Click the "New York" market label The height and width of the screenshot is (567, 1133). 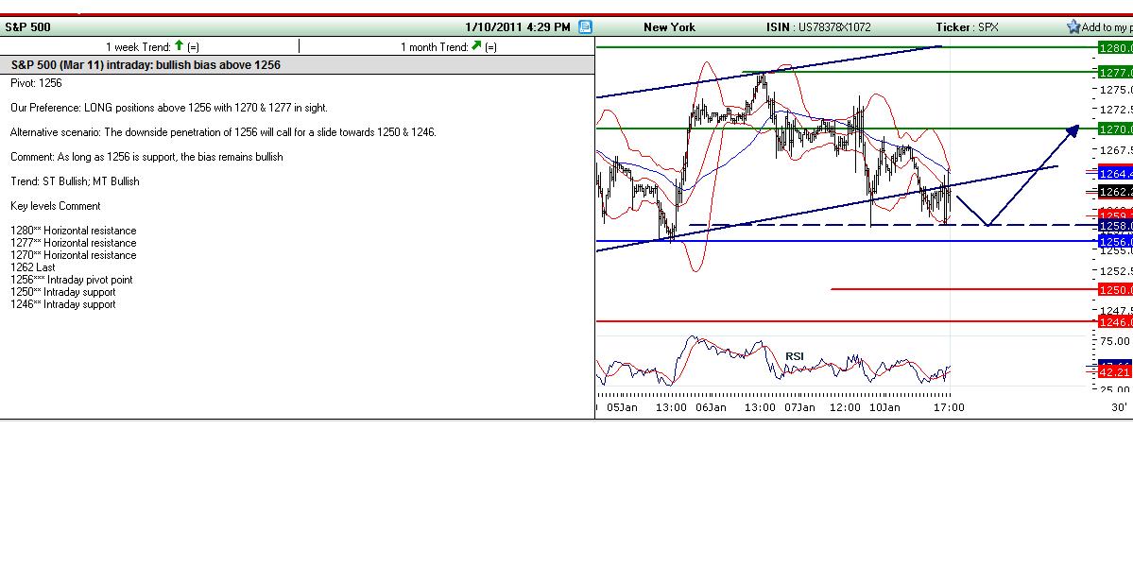(669, 27)
